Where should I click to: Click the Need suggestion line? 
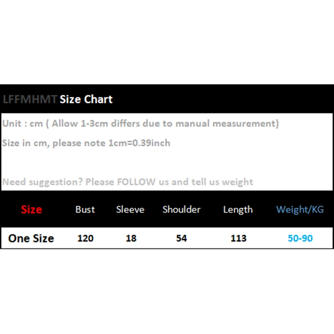(x=127, y=182)
